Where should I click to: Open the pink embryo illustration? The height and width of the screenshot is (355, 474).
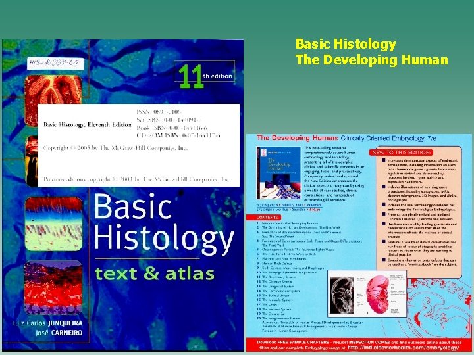[377, 295]
